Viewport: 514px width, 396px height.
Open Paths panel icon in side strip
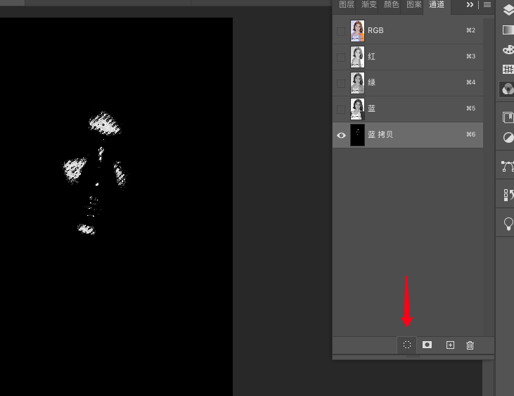(x=508, y=166)
